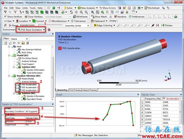Pin the Details of PSD Acceleration panel
Image resolution: width=184 pixels, height=139 pixels.
click(x=53, y=104)
